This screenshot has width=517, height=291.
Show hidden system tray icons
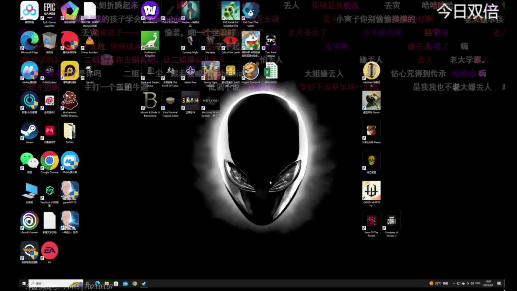pos(454,283)
